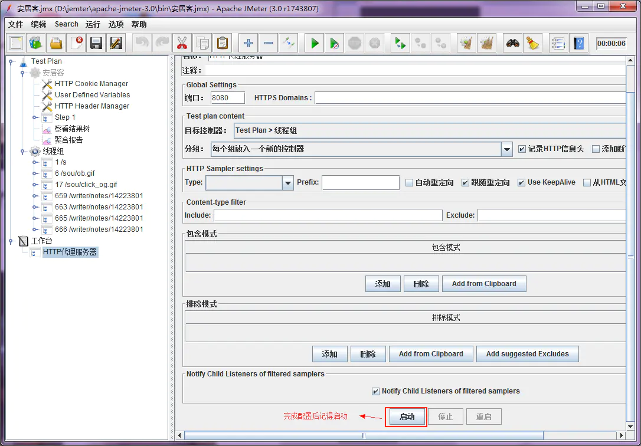The image size is (641, 446).
Task: Collapse the 工作台 tree node
Action: 11,241
